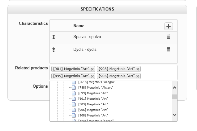The height and width of the screenshot is (131, 197).
Task: Click the Spalva - spalva characteristic name
Action: tap(87, 37)
